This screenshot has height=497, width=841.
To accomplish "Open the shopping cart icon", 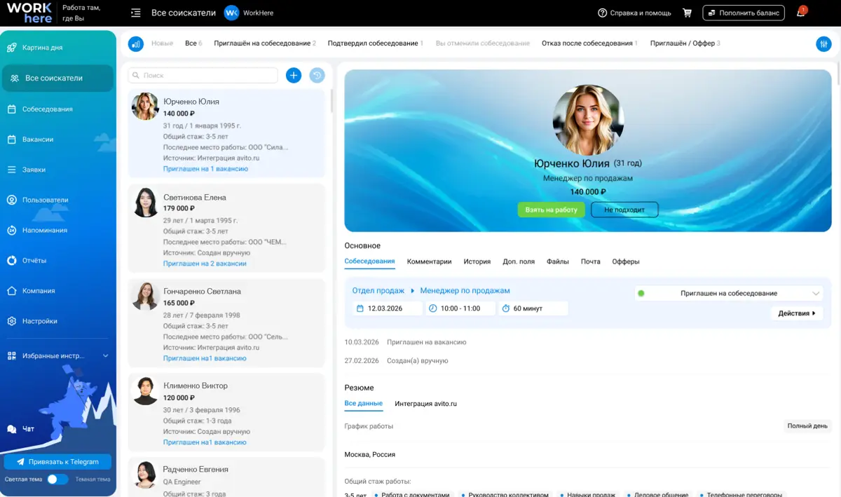I will coord(687,13).
